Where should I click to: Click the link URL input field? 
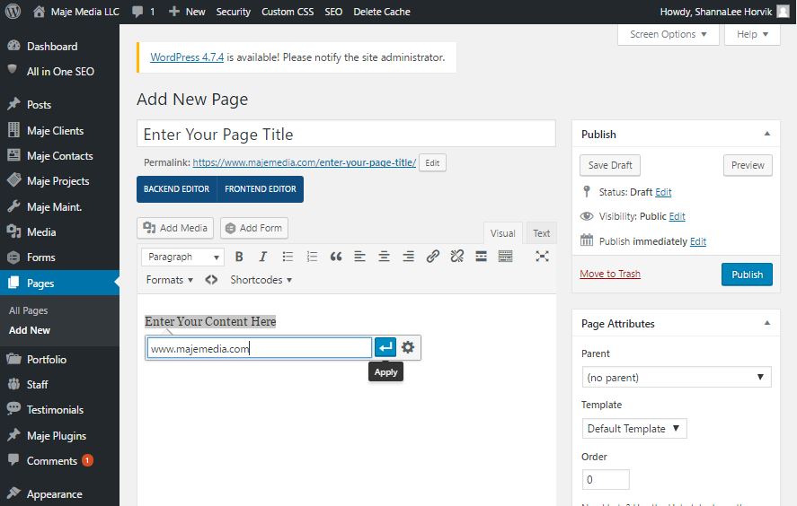tap(260, 348)
